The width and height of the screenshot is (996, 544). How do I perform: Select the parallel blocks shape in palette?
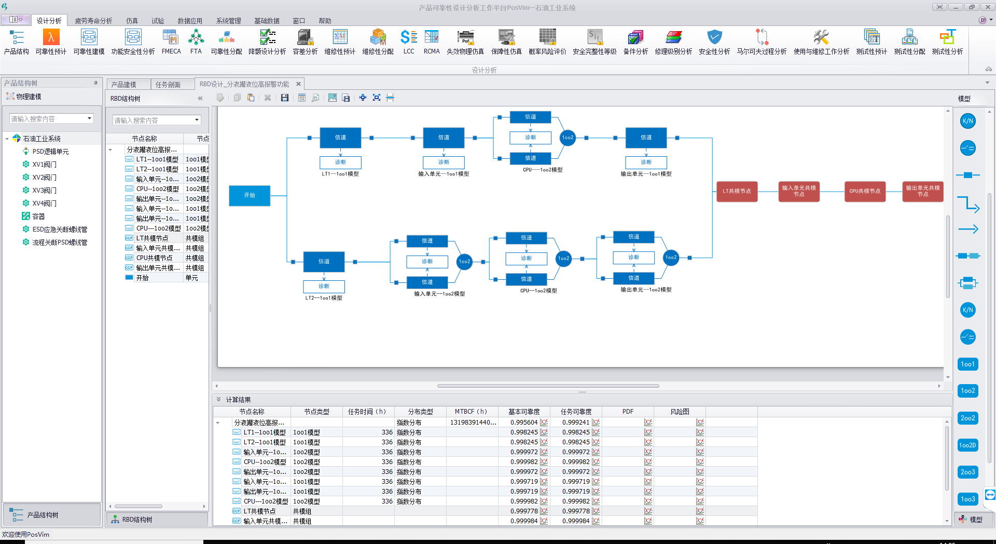coord(968,283)
